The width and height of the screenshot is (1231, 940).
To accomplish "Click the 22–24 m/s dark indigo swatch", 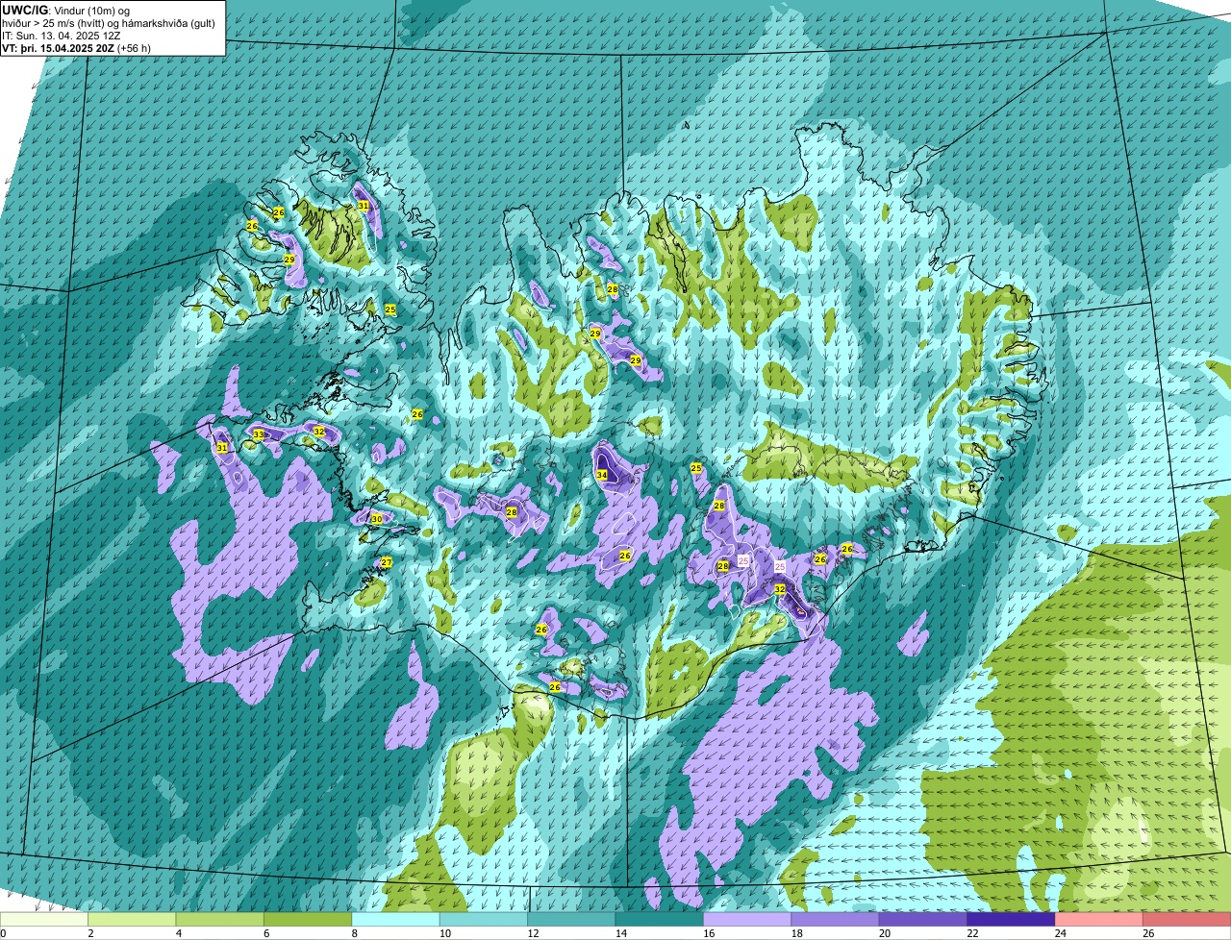I will tap(1012, 919).
